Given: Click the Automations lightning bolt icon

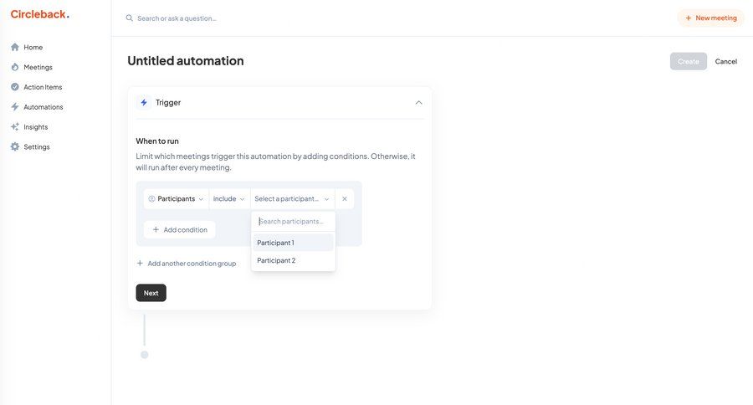Looking at the screenshot, I should point(15,107).
